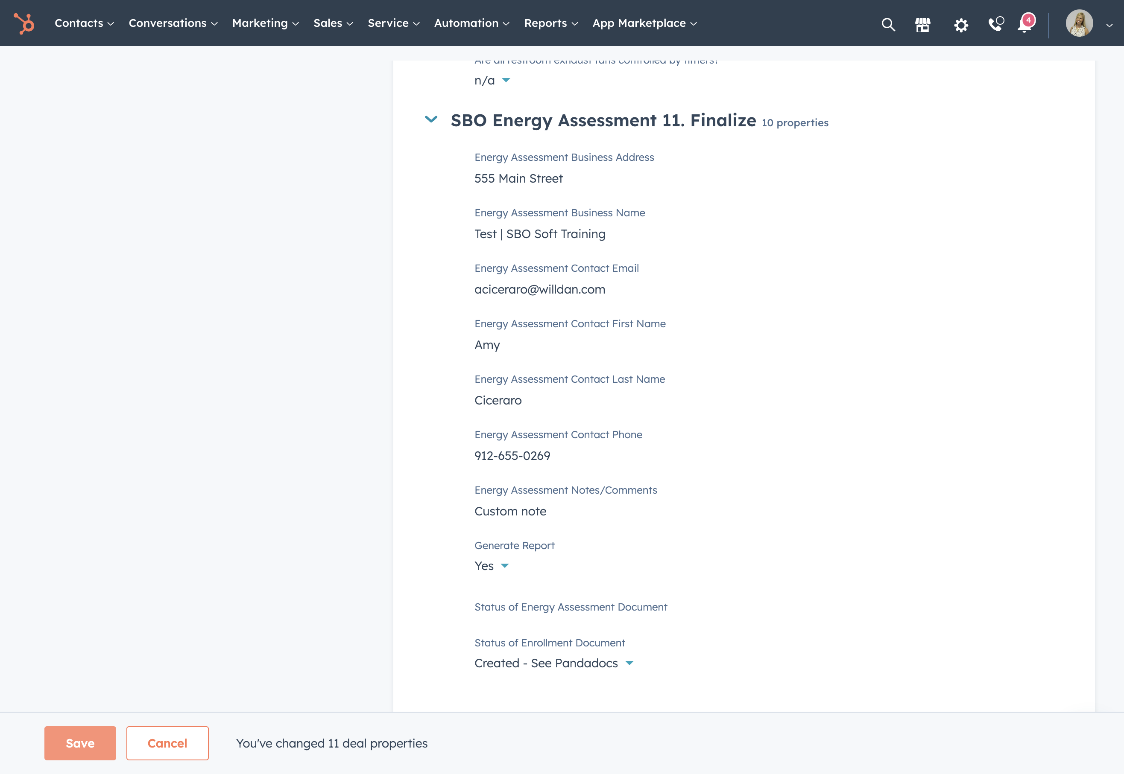
Task: Open the notifications bell icon
Action: point(1025,23)
